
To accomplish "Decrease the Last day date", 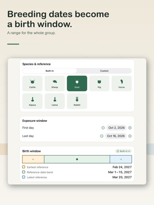I will click(x=102, y=136).
